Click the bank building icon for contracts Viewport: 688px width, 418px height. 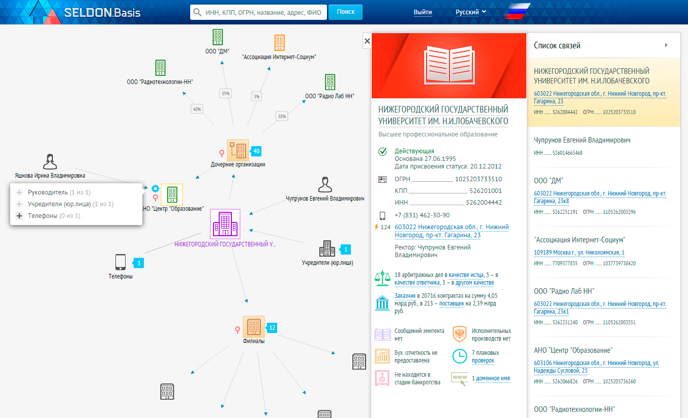382,302
